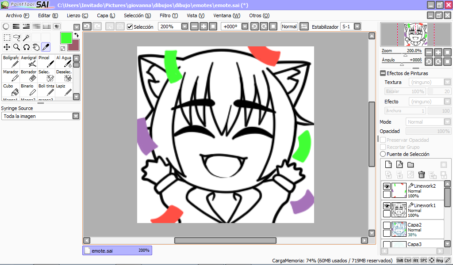Screen dimensions: 453x265
Task: Choose the Selec. selection pen
Action: [x=46, y=76]
